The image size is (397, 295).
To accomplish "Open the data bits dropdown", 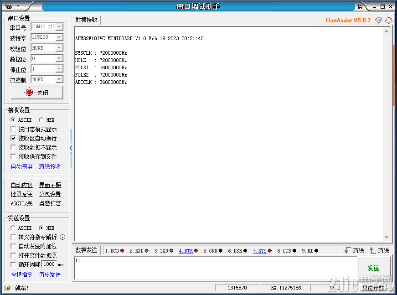I will [59, 58].
